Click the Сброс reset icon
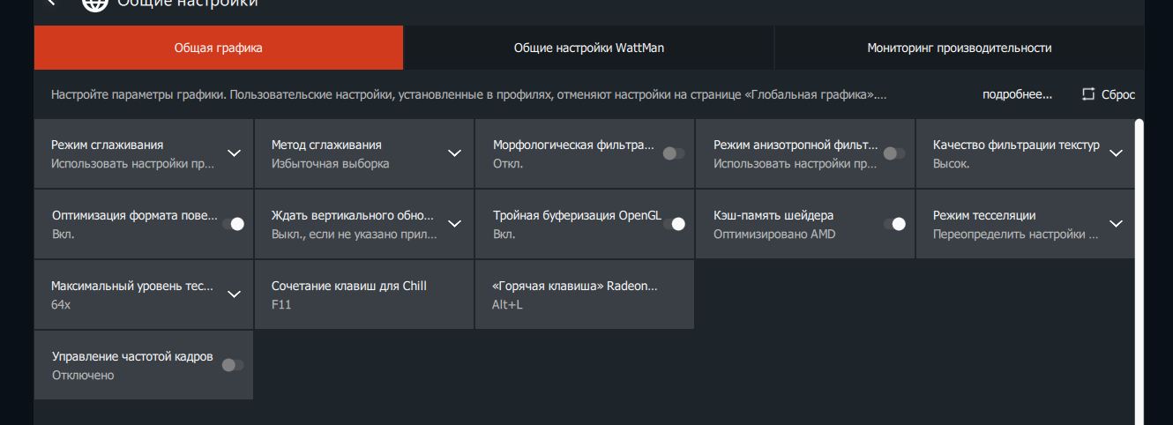 [1088, 94]
